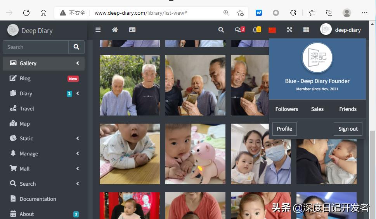Click the Manage tree icon

click(13, 153)
